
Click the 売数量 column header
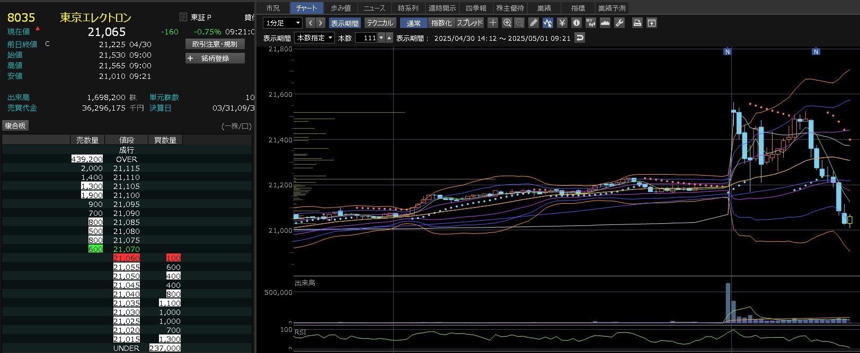point(87,140)
